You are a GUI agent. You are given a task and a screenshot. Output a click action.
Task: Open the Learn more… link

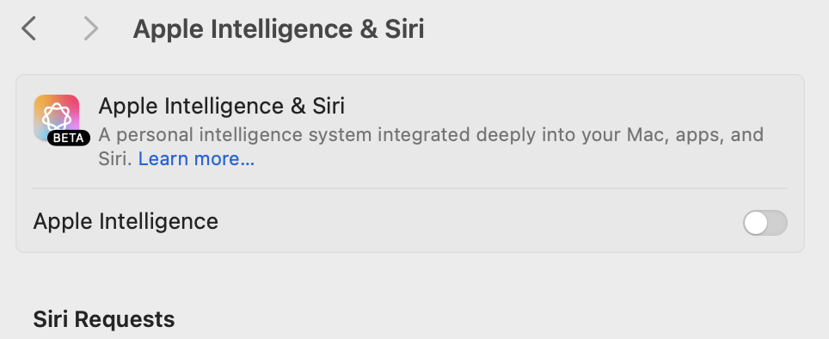(x=196, y=158)
